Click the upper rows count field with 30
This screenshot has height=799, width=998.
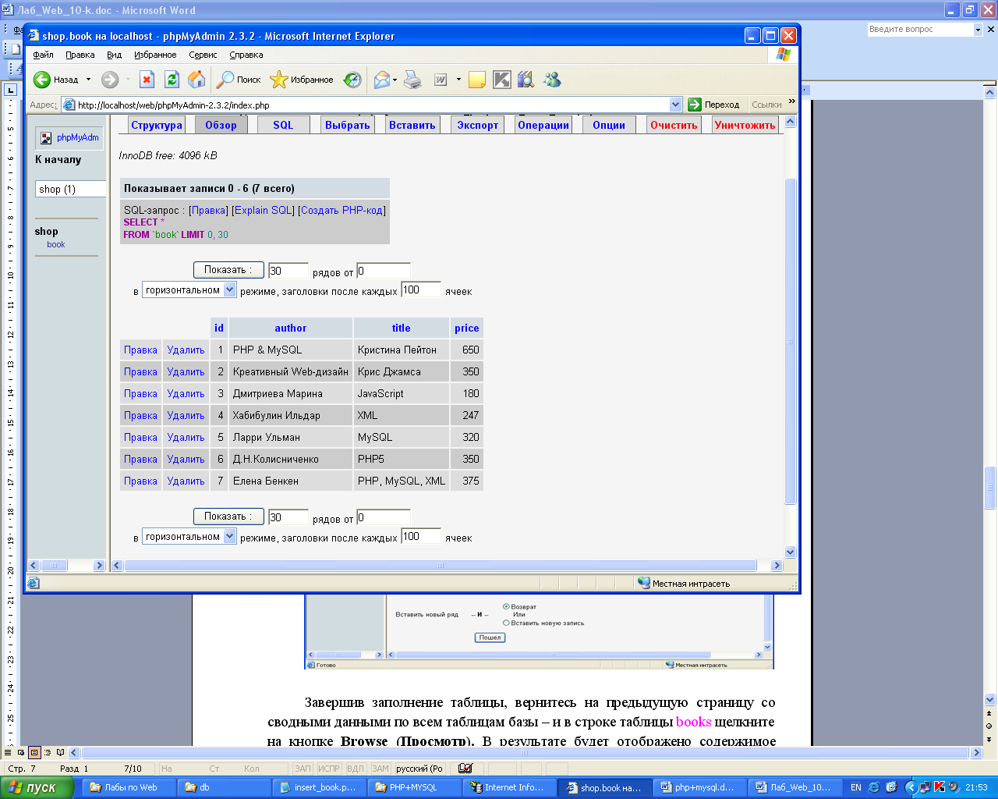pyautogui.click(x=288, y=271)
